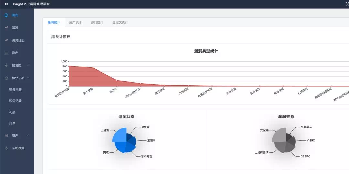
Task: Click the dashboard icon next to 面板
Action: [6, 15]
